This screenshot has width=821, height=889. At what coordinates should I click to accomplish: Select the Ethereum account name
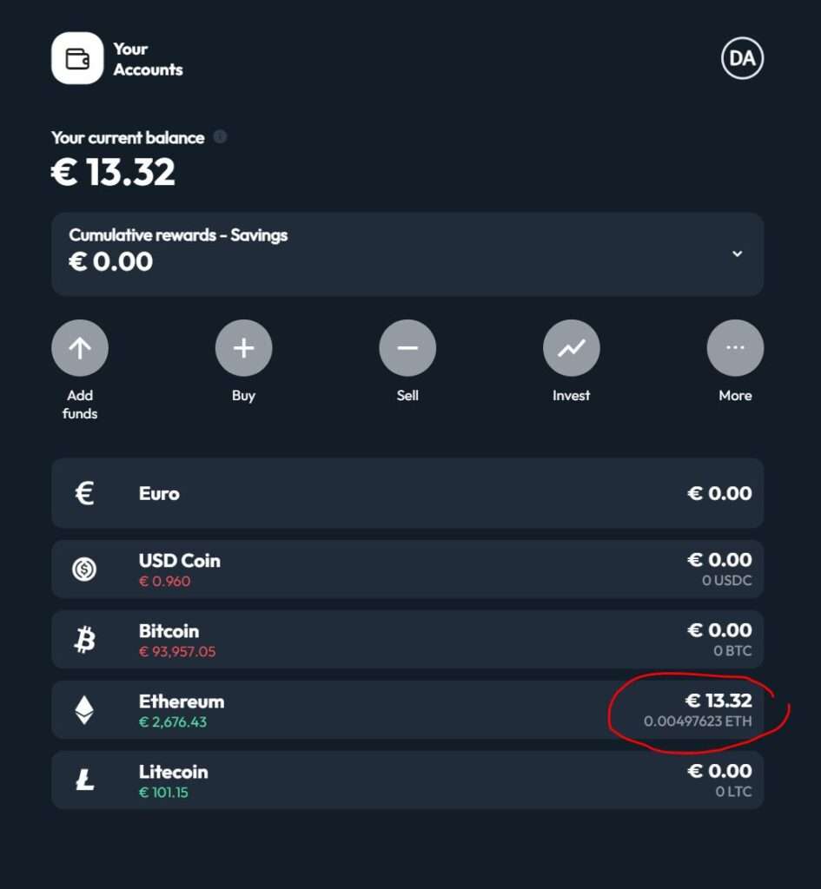[182, 701]
